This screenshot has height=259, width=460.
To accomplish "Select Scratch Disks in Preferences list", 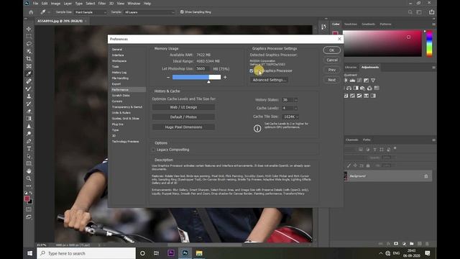I will click(121, 96).
